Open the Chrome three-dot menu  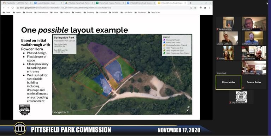(210, 8)
